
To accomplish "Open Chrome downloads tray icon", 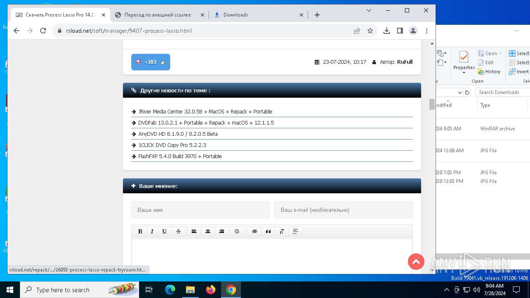I will [x=387, y=31].
